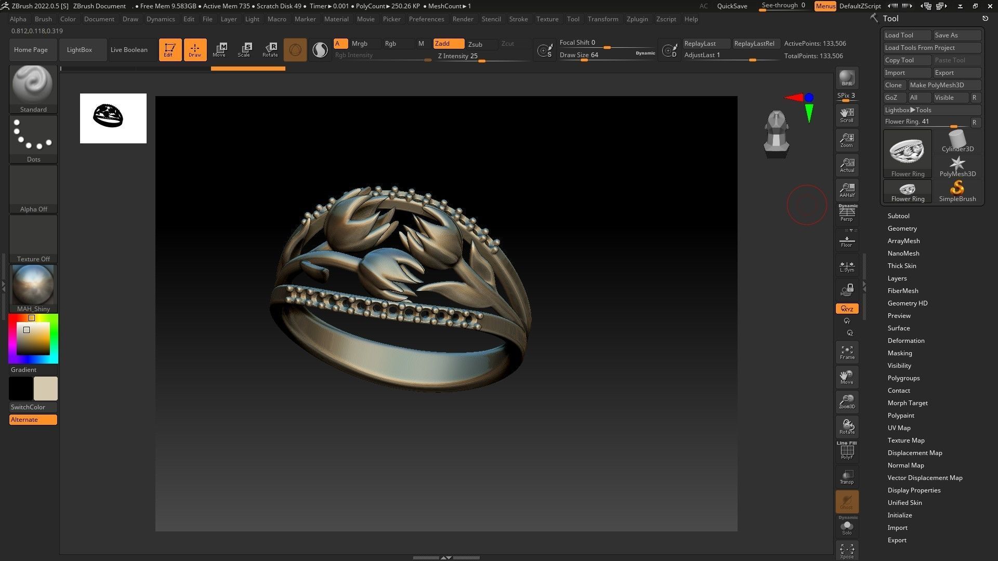Click Make PolyMesh3D button

coord(944,85)
